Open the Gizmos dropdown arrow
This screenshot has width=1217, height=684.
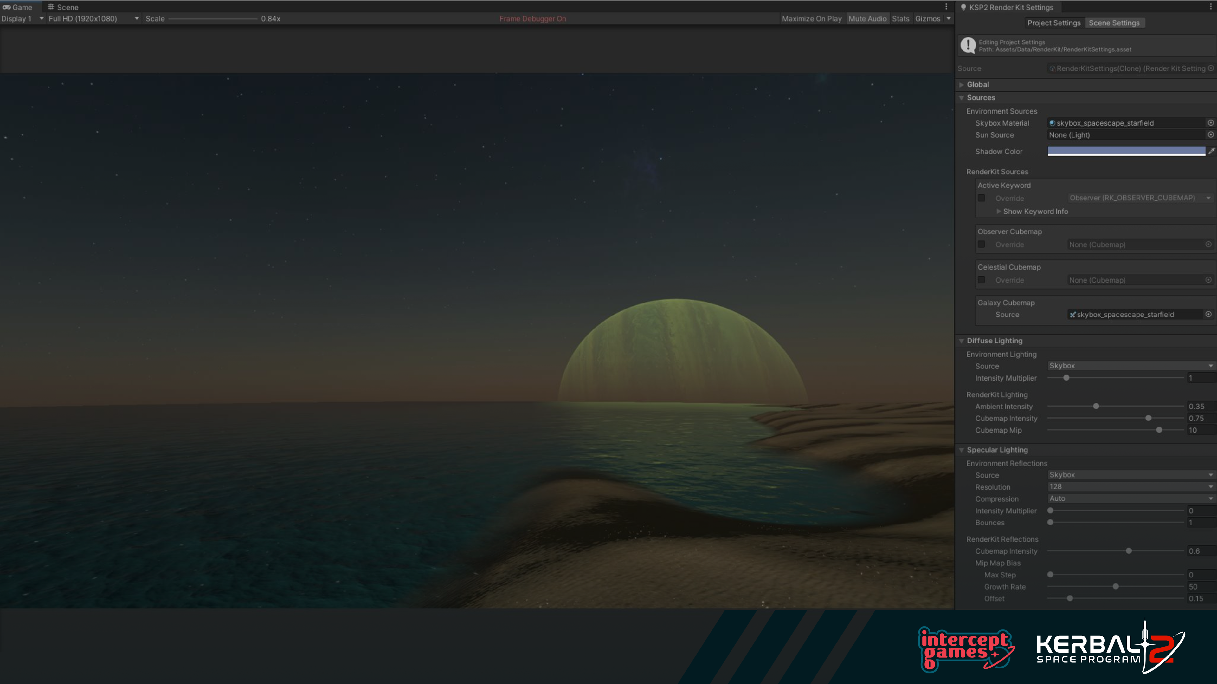pyautogui.click(x=949, y=19)
